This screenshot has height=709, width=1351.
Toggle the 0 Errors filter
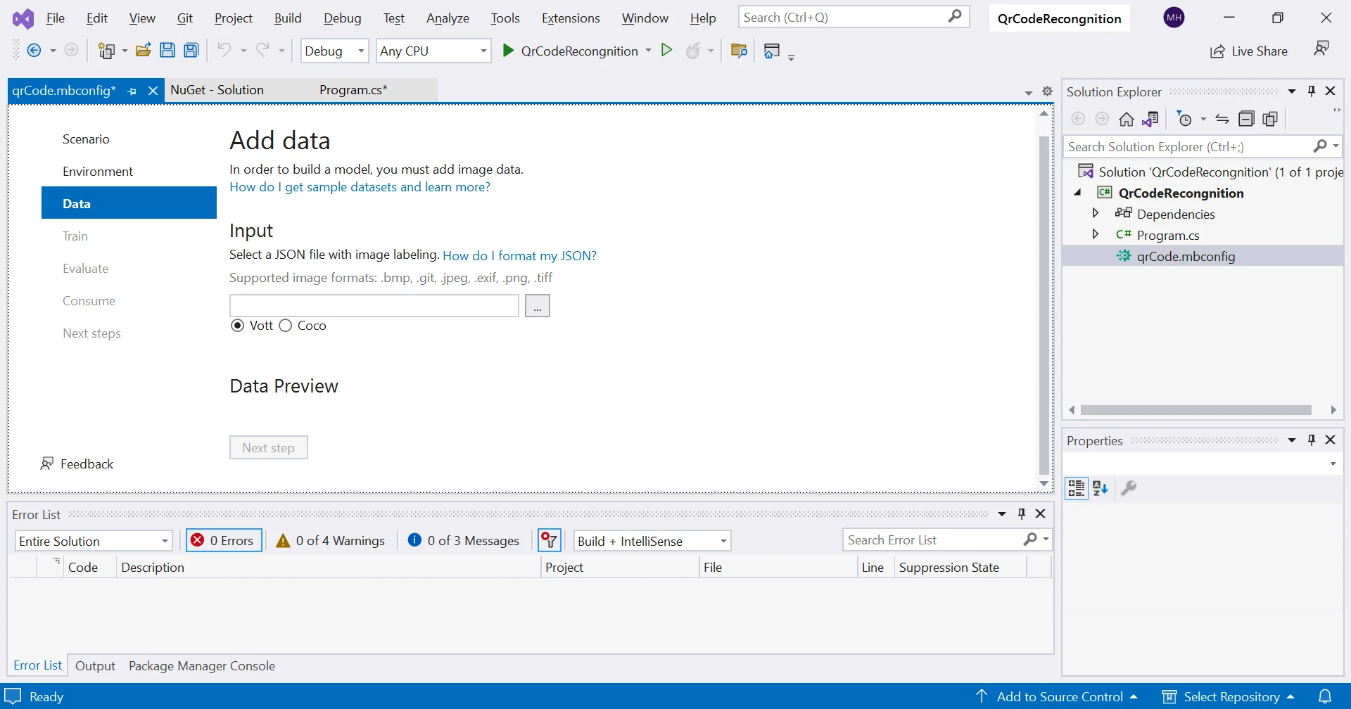point(224,541)
